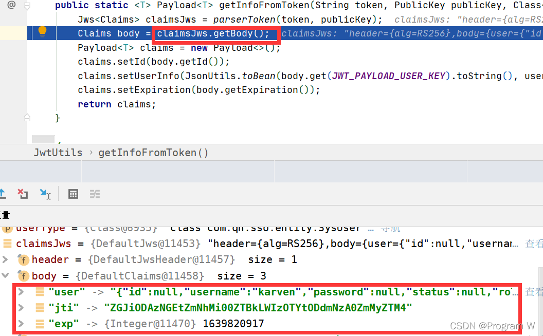The height and width of the screenshot is (336, 543).
Task: Click the entry icon next to "user" key
Action: tap(40, 292)
